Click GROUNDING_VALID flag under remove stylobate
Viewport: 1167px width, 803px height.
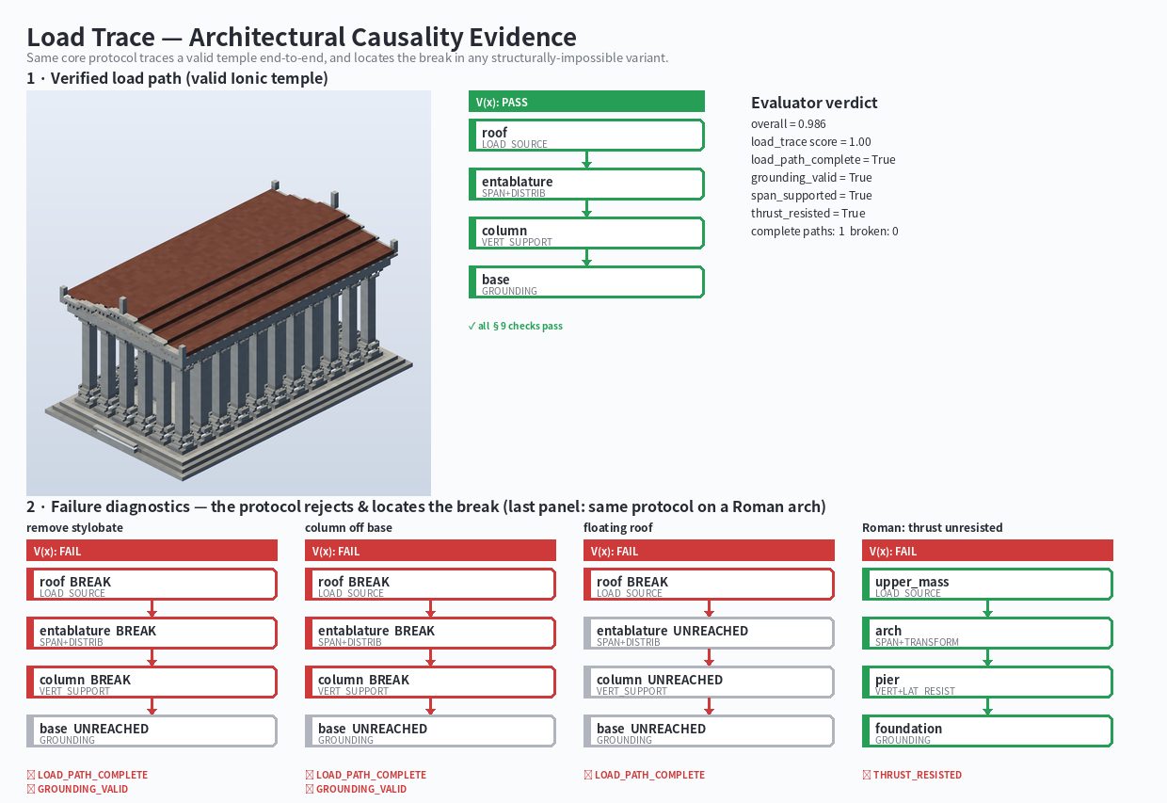point(77,789)
